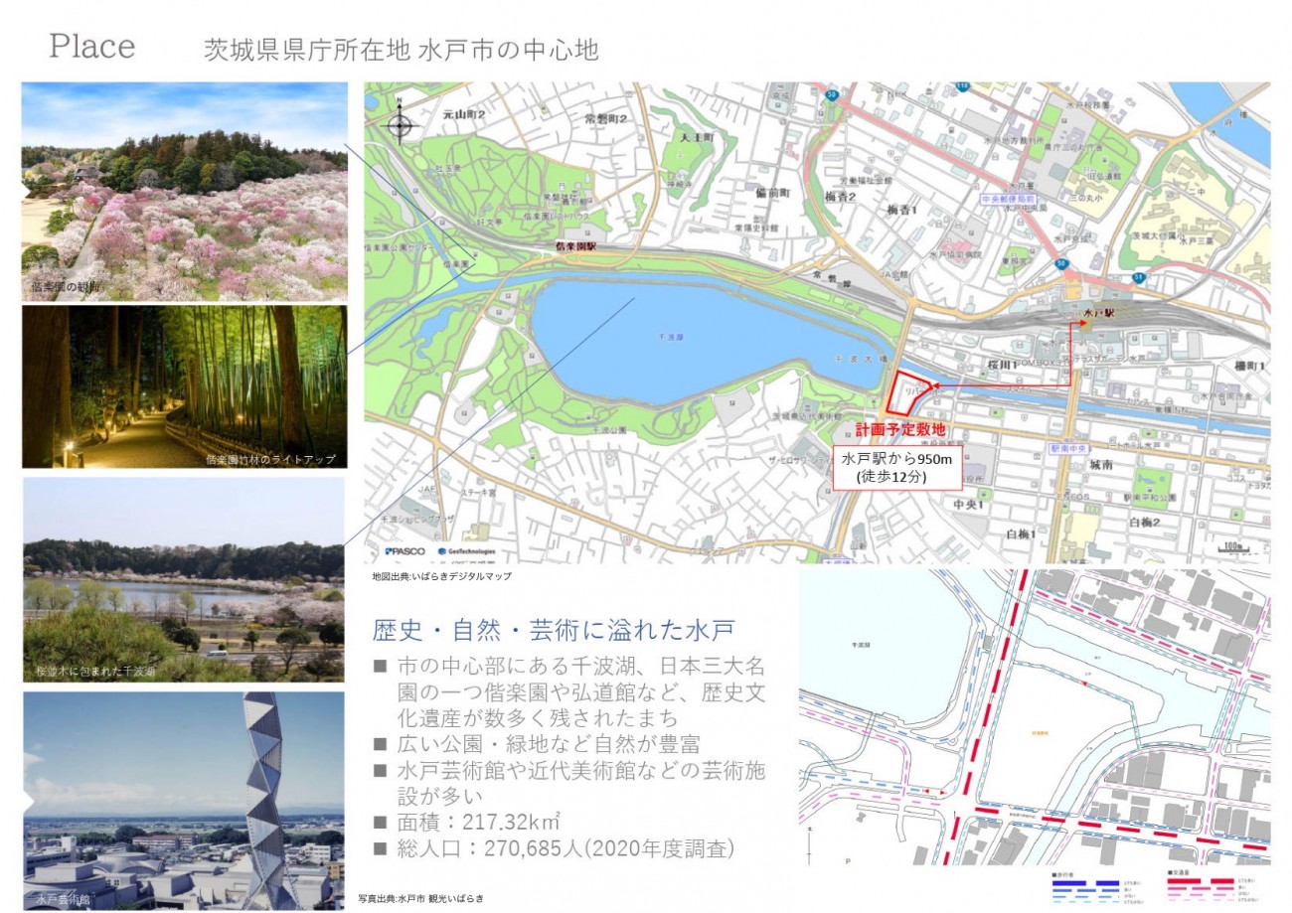
Task: Click the GeoTechnologies logo
Action: pos(467,551)
